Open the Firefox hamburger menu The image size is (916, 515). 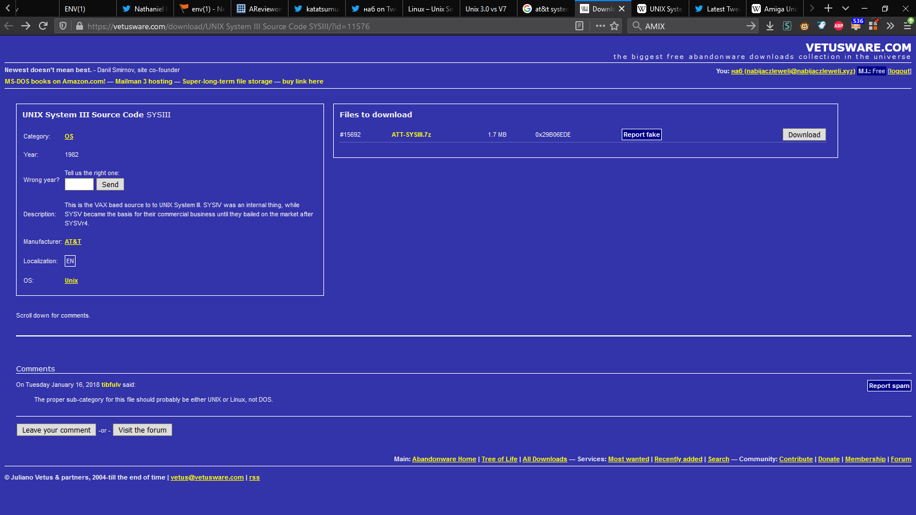(x=907, y=26)
